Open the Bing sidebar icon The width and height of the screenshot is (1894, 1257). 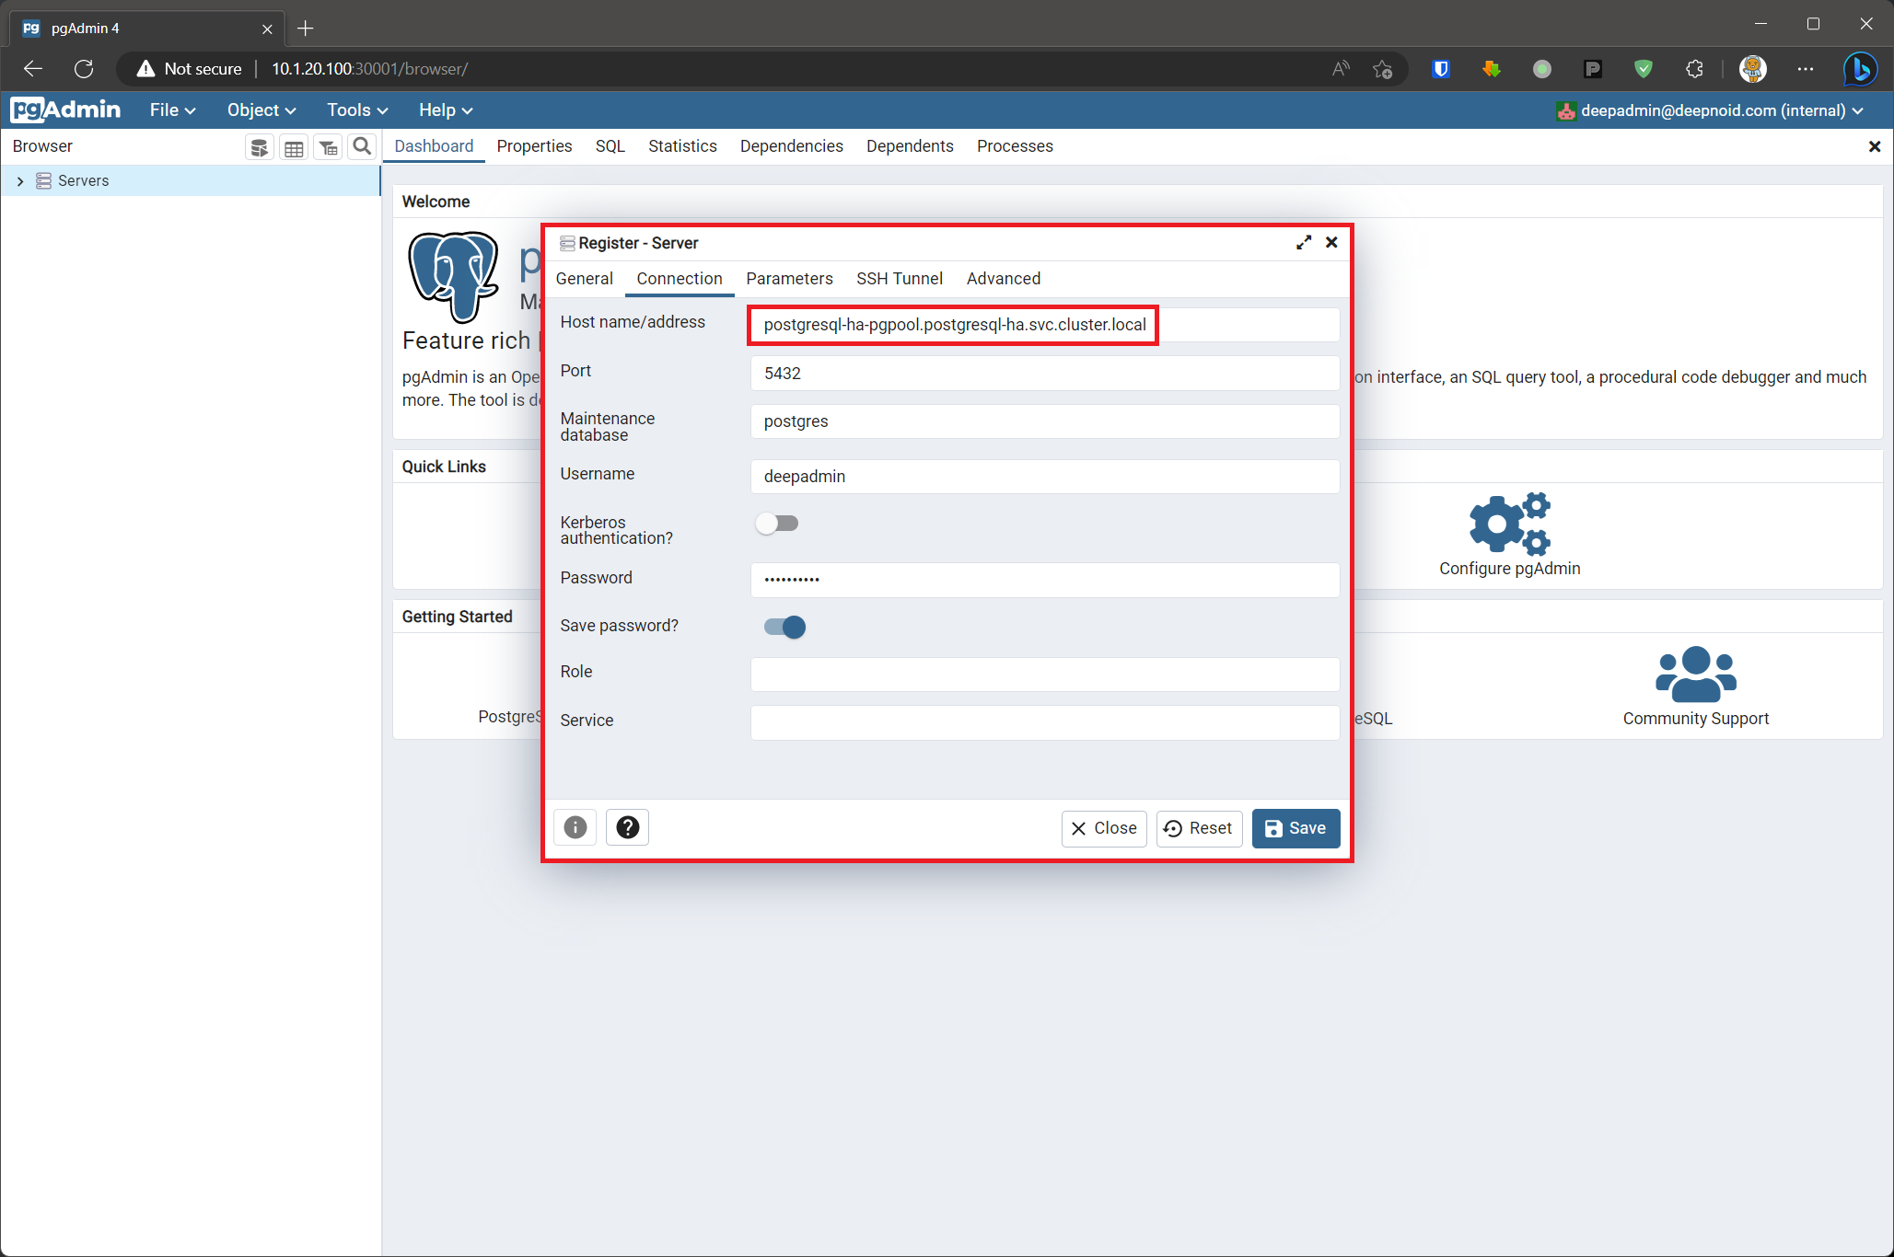pyautogui.click(x=1861, y=69)
